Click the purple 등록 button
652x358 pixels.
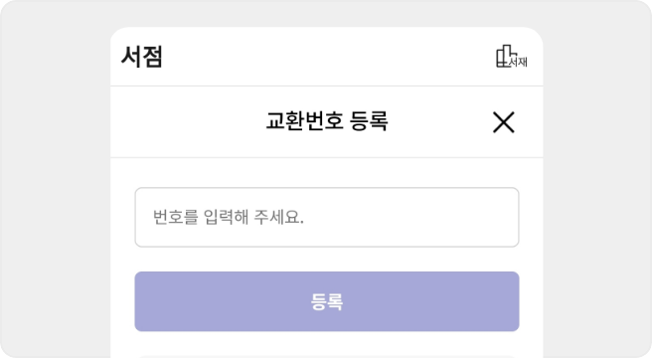click(x=327, y=301)
